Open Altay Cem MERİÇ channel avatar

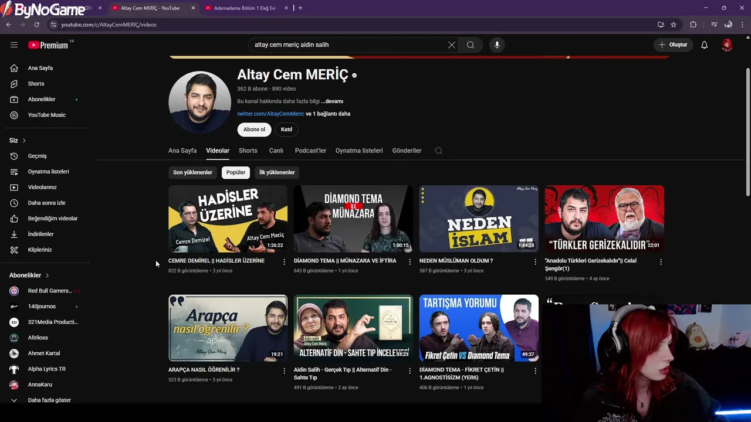[x=199, y=102]
